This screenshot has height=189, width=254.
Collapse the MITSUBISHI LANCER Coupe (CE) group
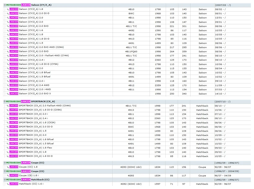[5, 171]
